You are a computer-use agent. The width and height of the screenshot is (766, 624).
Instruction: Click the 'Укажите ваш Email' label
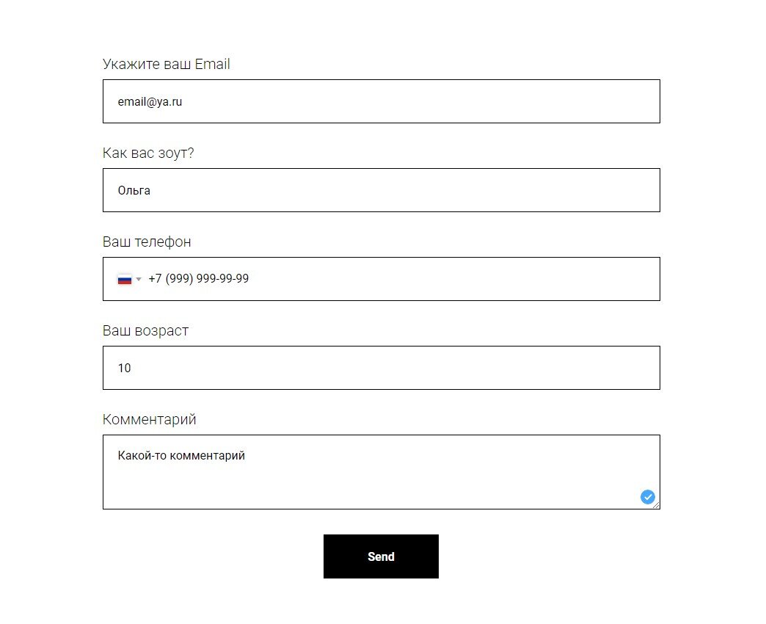[166, 65]
